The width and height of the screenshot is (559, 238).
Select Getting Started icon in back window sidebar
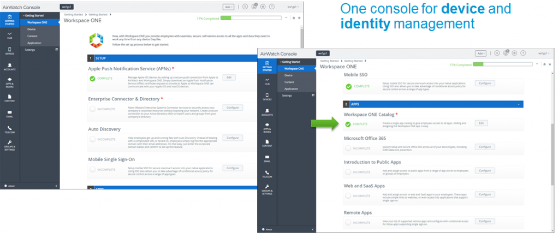tap(10, 19)
